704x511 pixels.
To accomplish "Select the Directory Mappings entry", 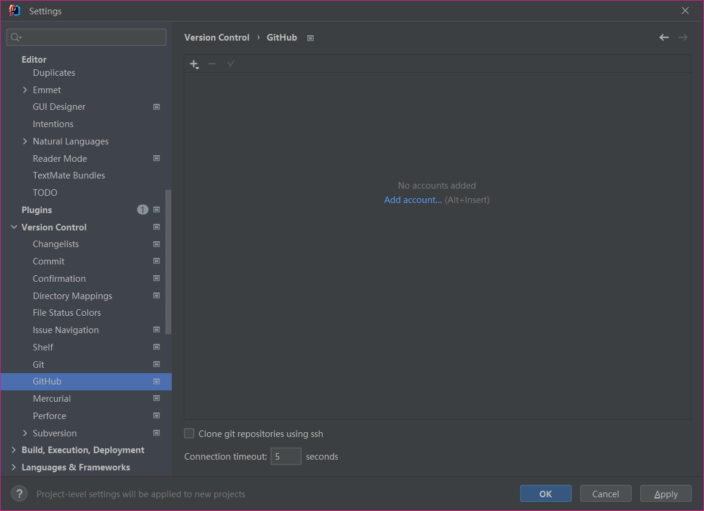I will (72, 295).
